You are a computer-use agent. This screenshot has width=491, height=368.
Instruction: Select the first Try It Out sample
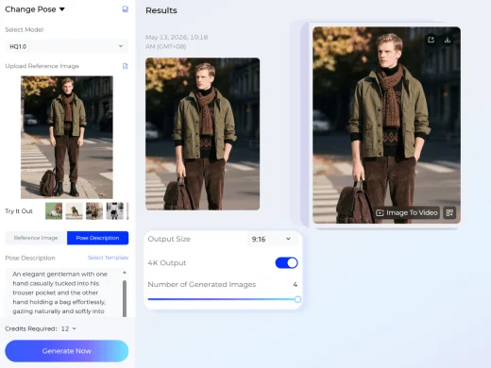click(54, 210)
